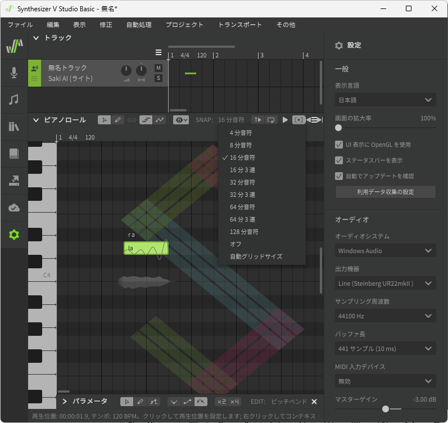Image resolution: width=448 pixels, height=423 pixels.
Task: Uncheck UI 表示に OpenGL を使用
Action: tap(339, 145)
